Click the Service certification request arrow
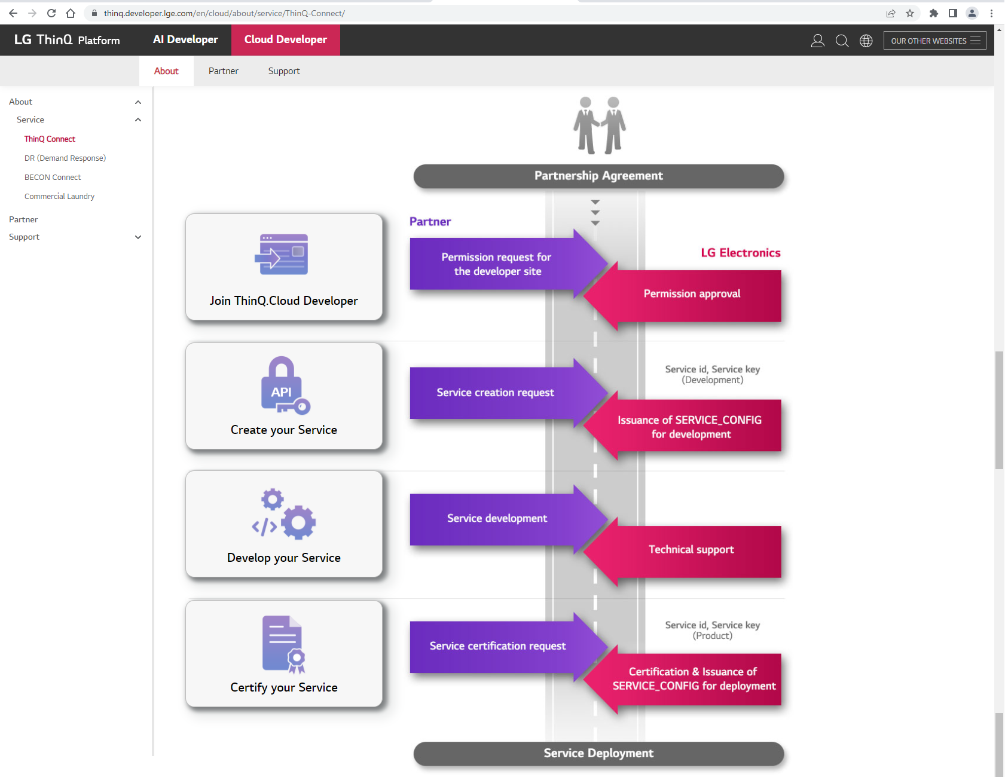1005x777 pixels. tap(508, 647)
